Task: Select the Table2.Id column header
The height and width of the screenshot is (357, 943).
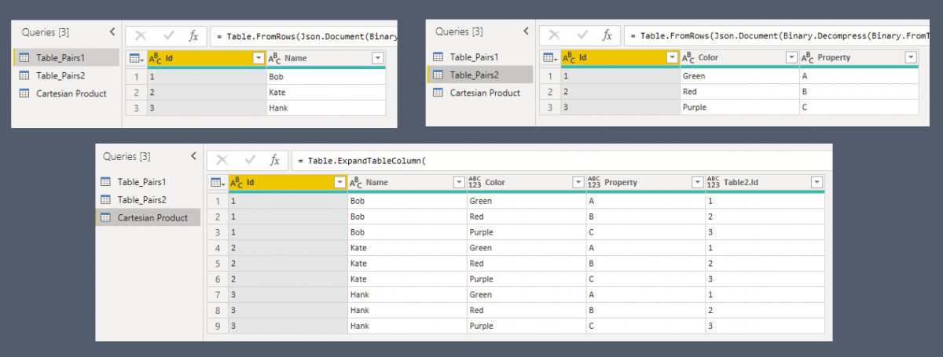Action: click(765, 182)
